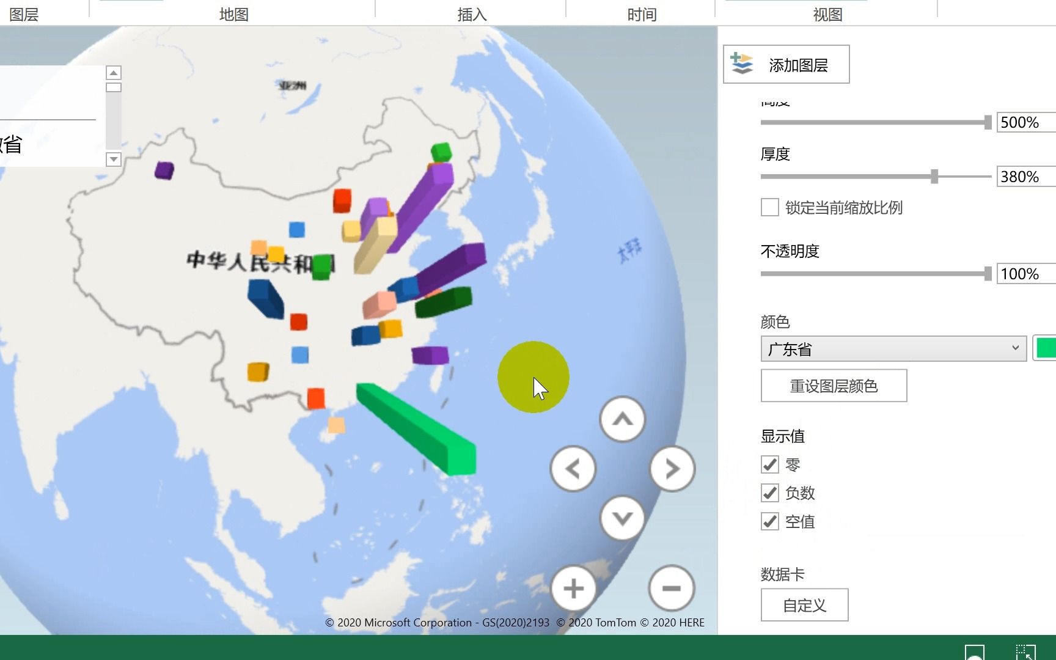Image resolution: width=1056 pixels, height=660 pixels.
Task: Open the 地图 ribbon group
Action: coord(234,15)
